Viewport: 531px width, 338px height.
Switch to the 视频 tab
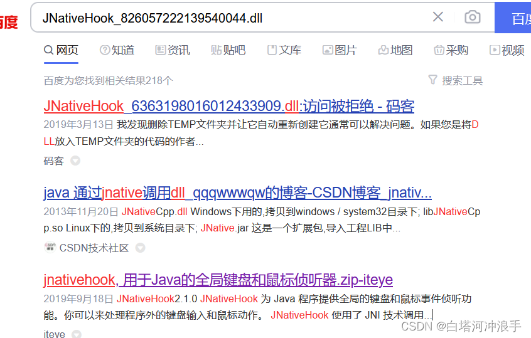(507, 50)
